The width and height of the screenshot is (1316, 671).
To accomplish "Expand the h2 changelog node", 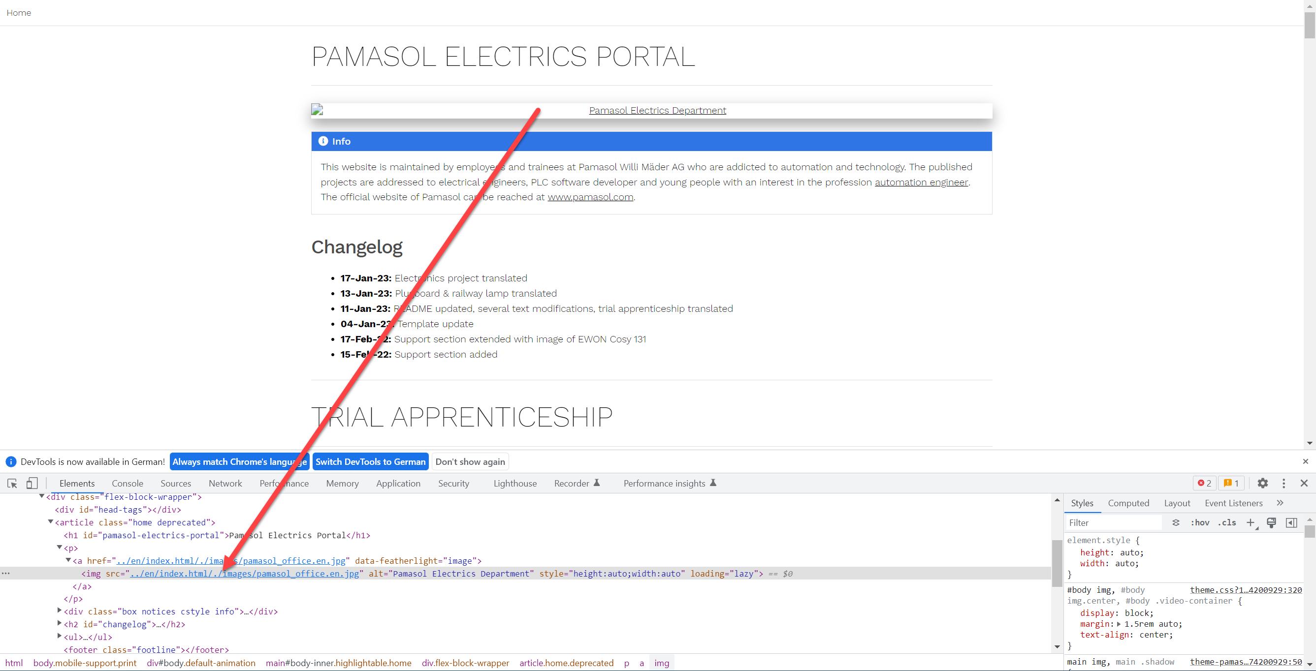I will tap(59, 624).
